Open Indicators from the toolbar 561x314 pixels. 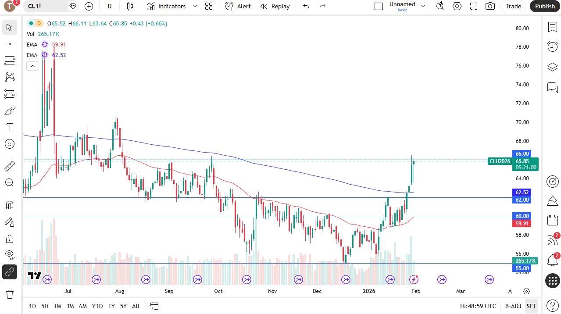(x=167, y=6)
